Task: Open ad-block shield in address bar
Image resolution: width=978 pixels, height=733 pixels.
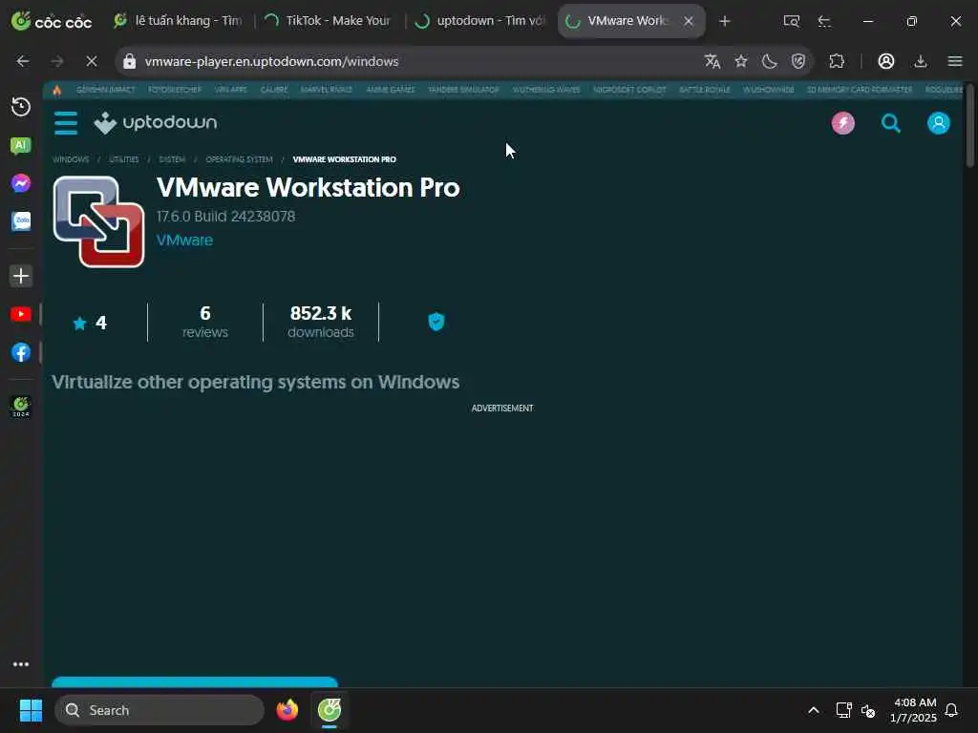Action: pyautogui.click(x=798, y=61)
